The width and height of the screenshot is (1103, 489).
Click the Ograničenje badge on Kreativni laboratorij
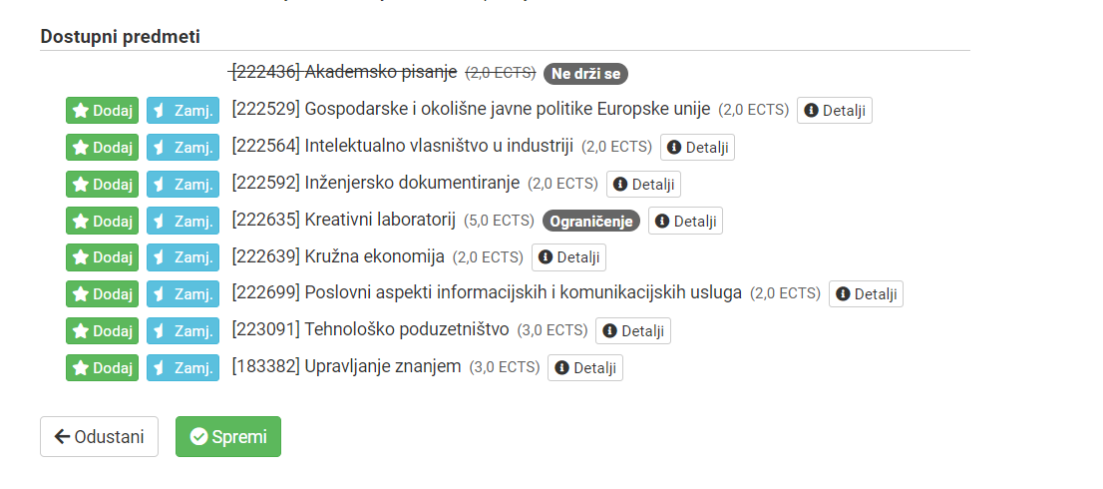point(591,221)
